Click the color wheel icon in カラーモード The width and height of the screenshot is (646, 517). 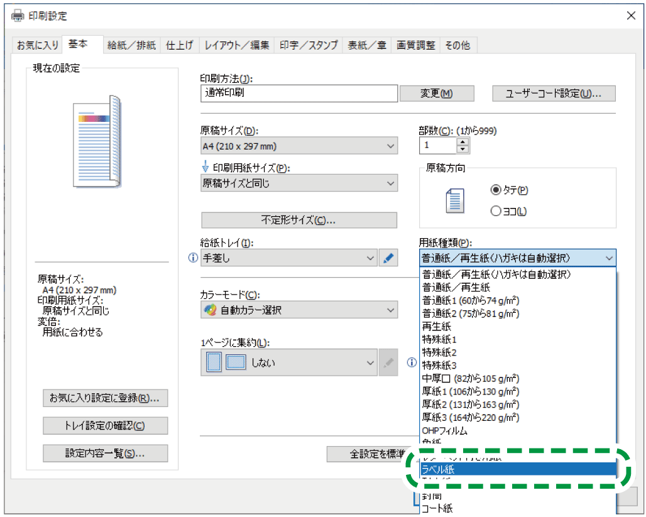click(x=210, y=310)
